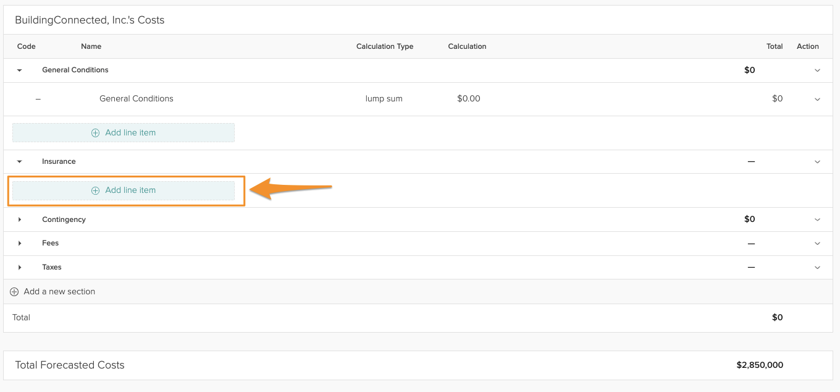The height and width of the screenshot is (392, 840).
Task: Open action chevron in the Insurance row
Action: (817, 162)
